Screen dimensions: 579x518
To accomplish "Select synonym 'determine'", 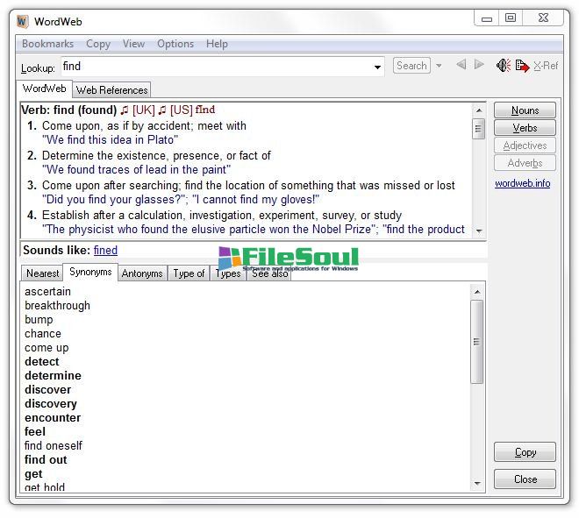I will [x=53, y=376].
